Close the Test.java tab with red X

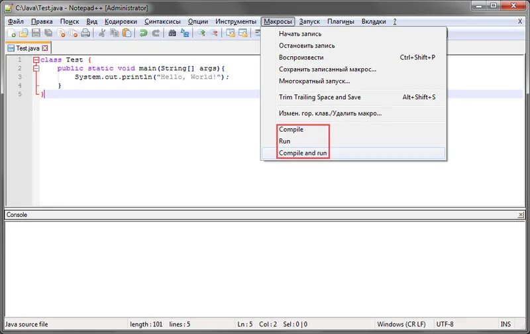[45, 48]
